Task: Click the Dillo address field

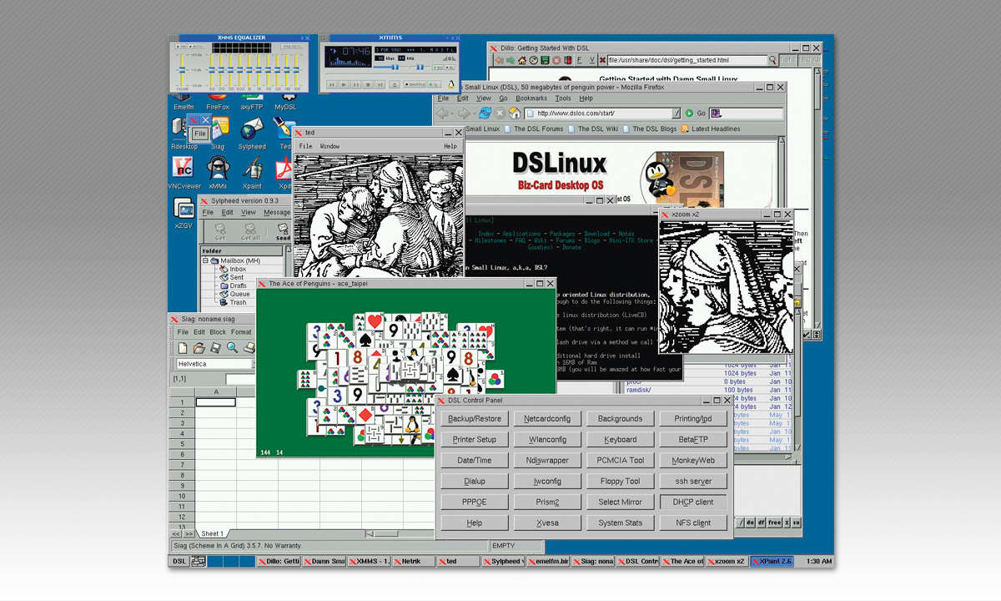Action: click(687, 60)
